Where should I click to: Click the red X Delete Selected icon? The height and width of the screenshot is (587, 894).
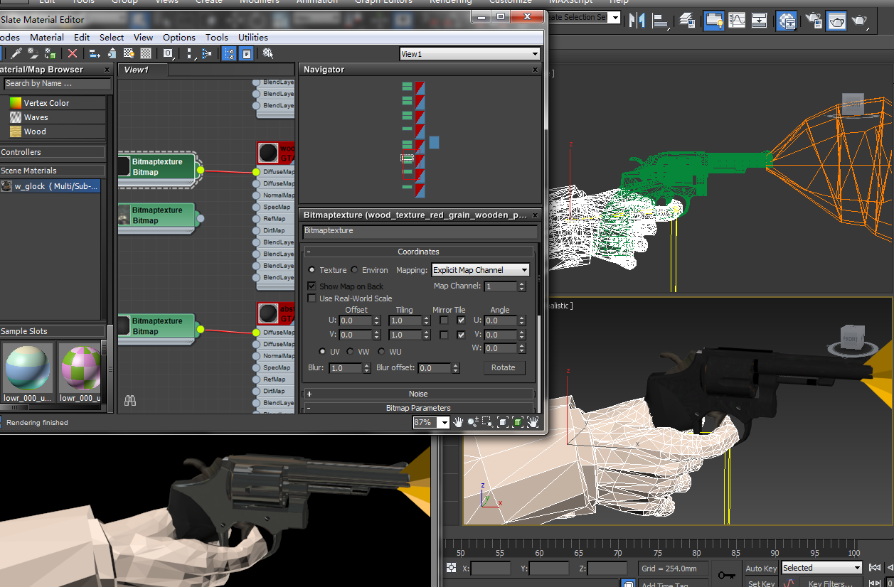click(x=73, y=53)
